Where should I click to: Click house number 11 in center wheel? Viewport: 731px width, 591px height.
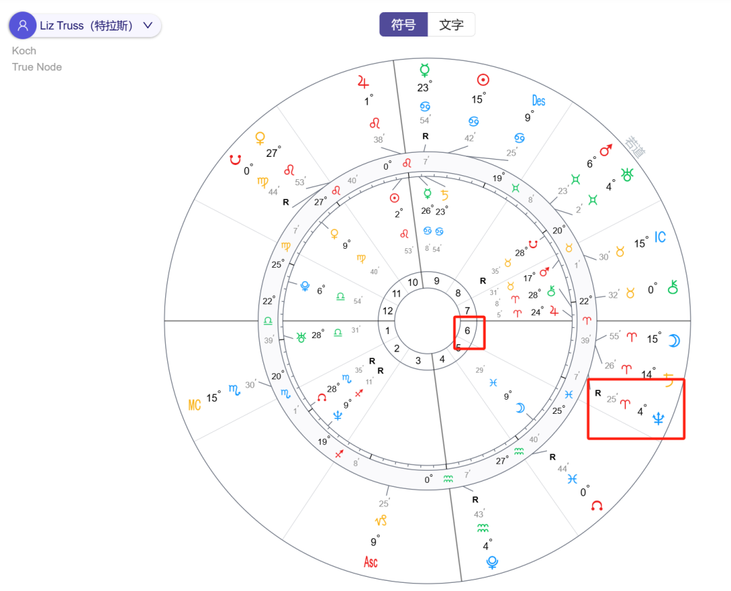click(396, 293)
